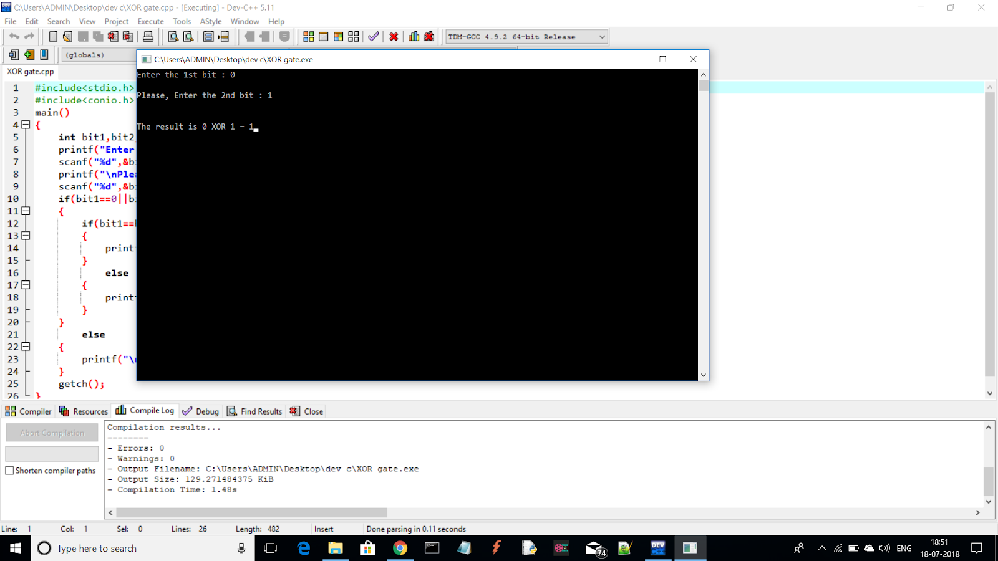The height and width of the screenshot is (561, 998).
Task: Compile the program using the checkmark icon
Action: (373, 36)
